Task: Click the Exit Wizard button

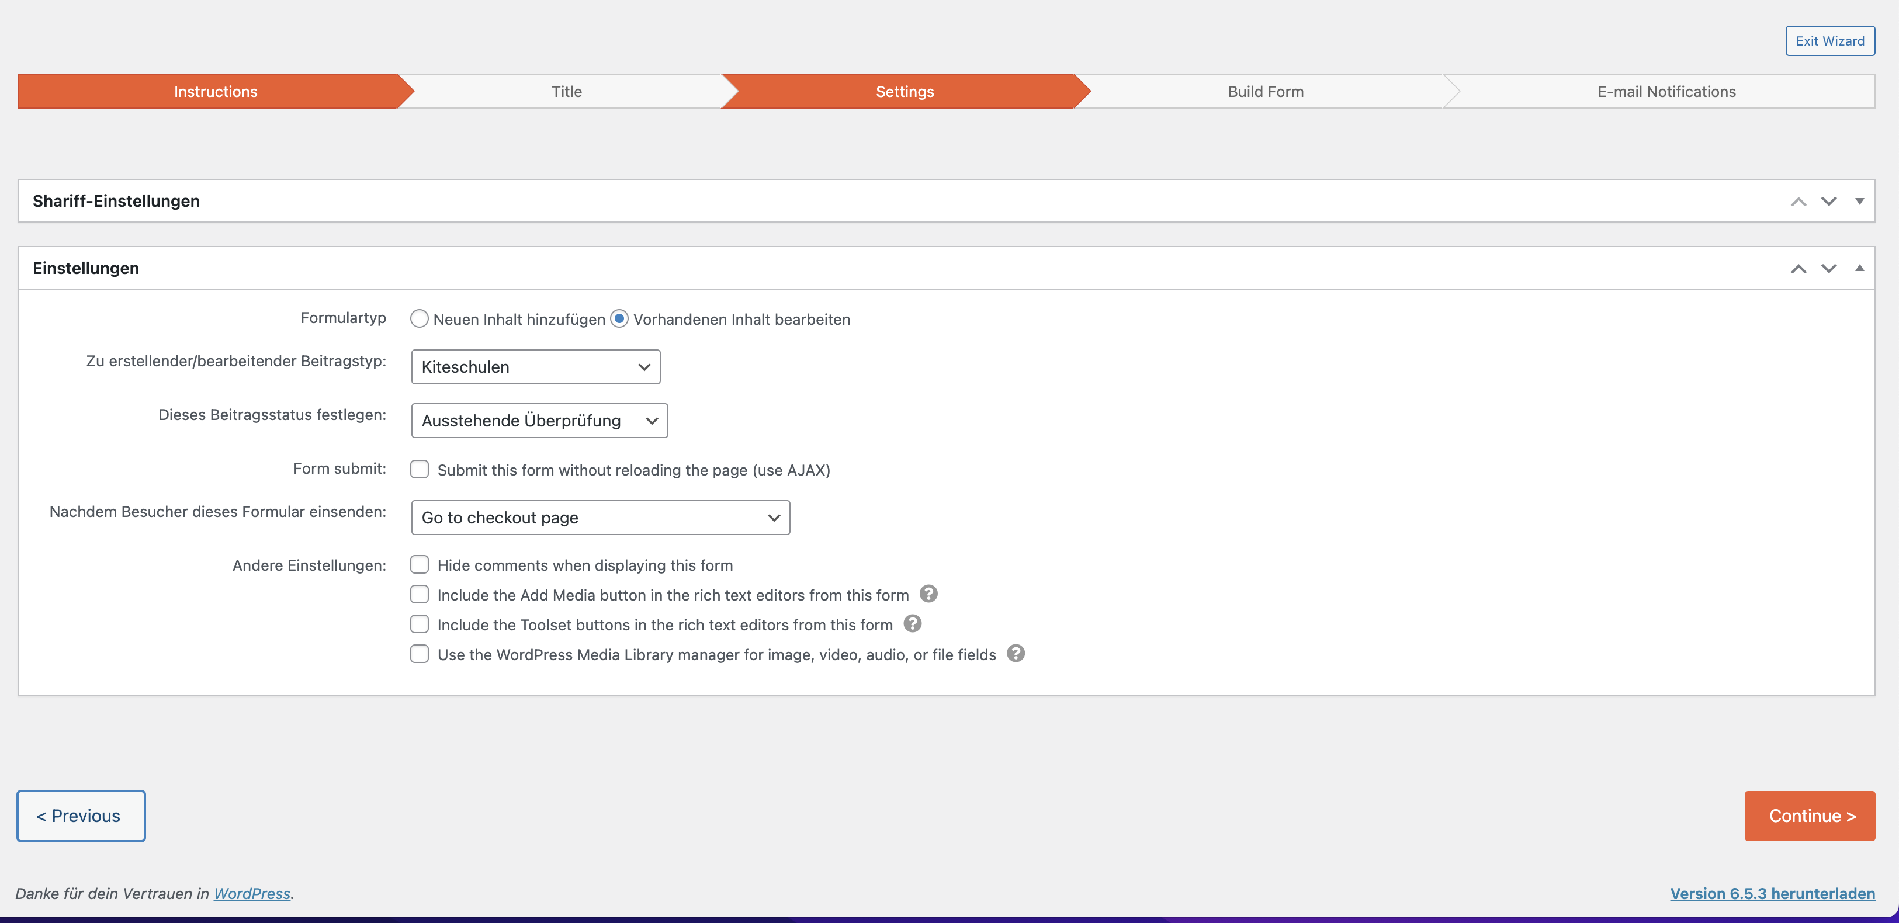Action: (1829, 41)
